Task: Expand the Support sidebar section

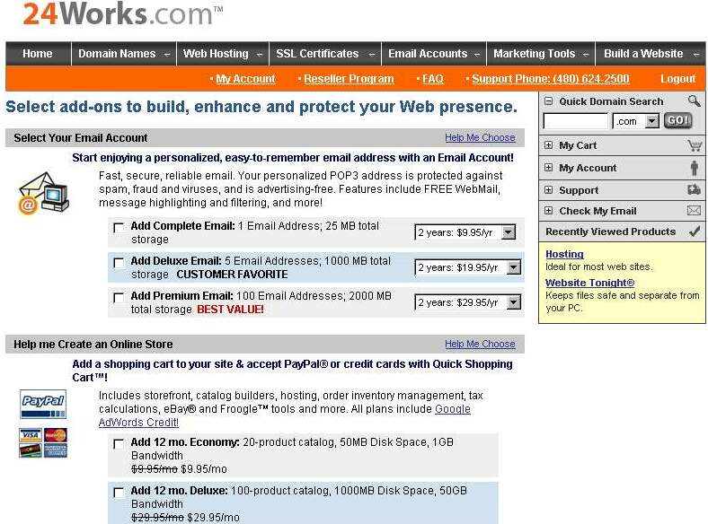Action: pyautogui.click(x=548, y=190)
